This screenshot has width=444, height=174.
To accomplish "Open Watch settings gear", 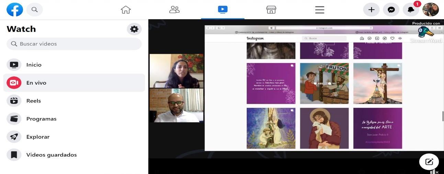I will pyautogui.click(x=134, y=29).
